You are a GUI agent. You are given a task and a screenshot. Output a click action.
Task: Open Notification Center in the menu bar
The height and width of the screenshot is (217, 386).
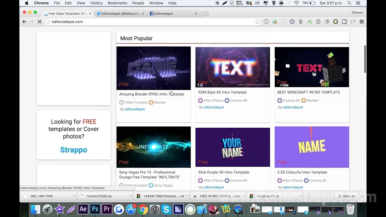(358, 3)
